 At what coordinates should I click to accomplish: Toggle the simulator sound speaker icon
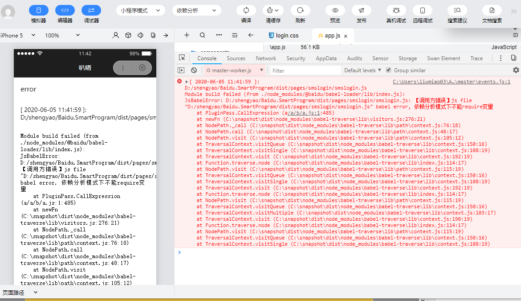pos(141,35)
